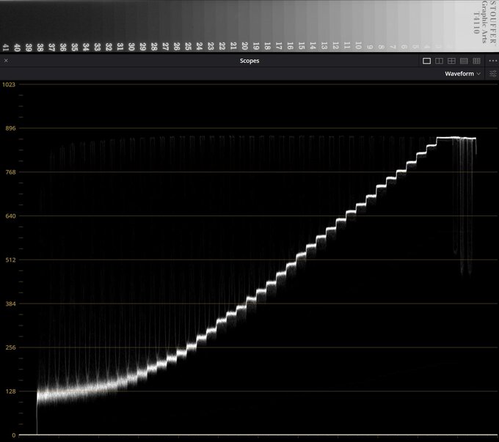Click the 128 scale label
Screen dimensions: 499x442
[9, 391]
